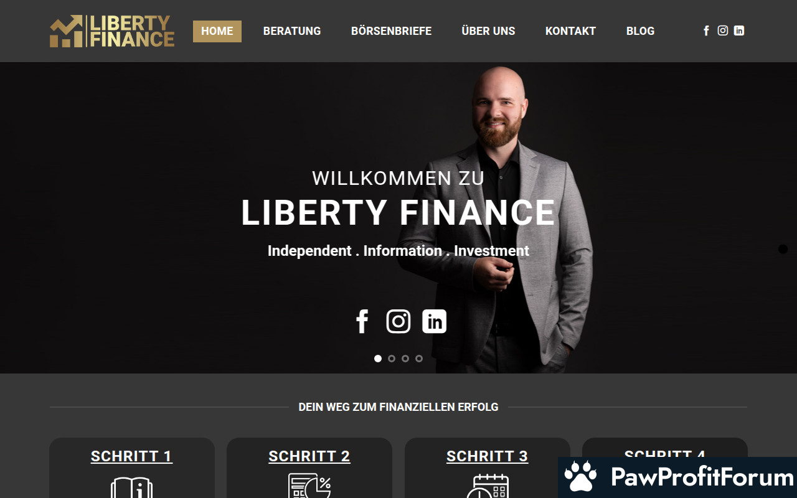Screen dimensions: 797x498
Task: Click the chart icon under Schritt 2
Action: pos(309,486)
